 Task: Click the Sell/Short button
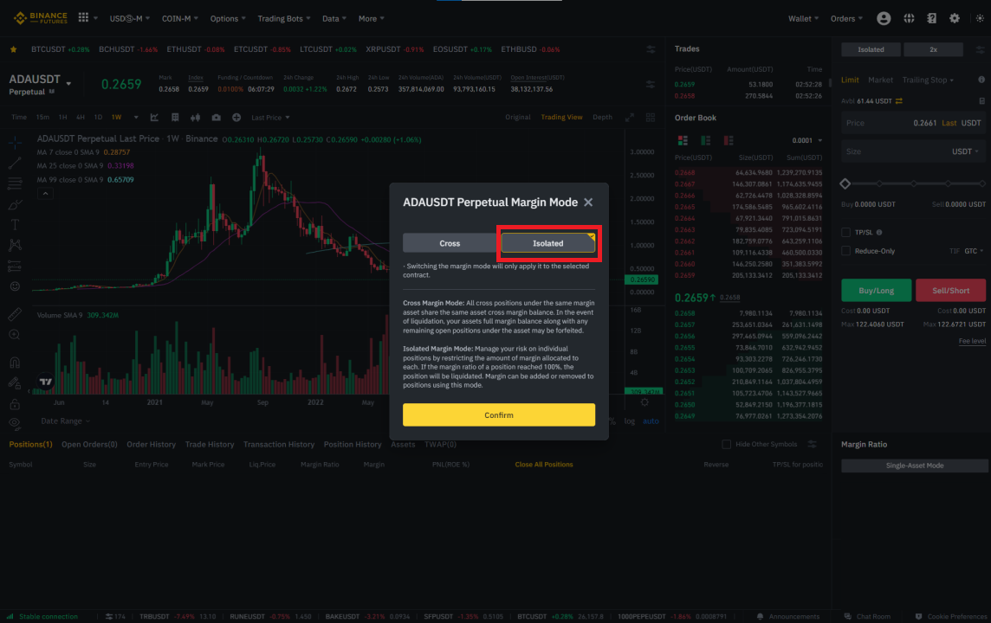[x=950, y=291]
